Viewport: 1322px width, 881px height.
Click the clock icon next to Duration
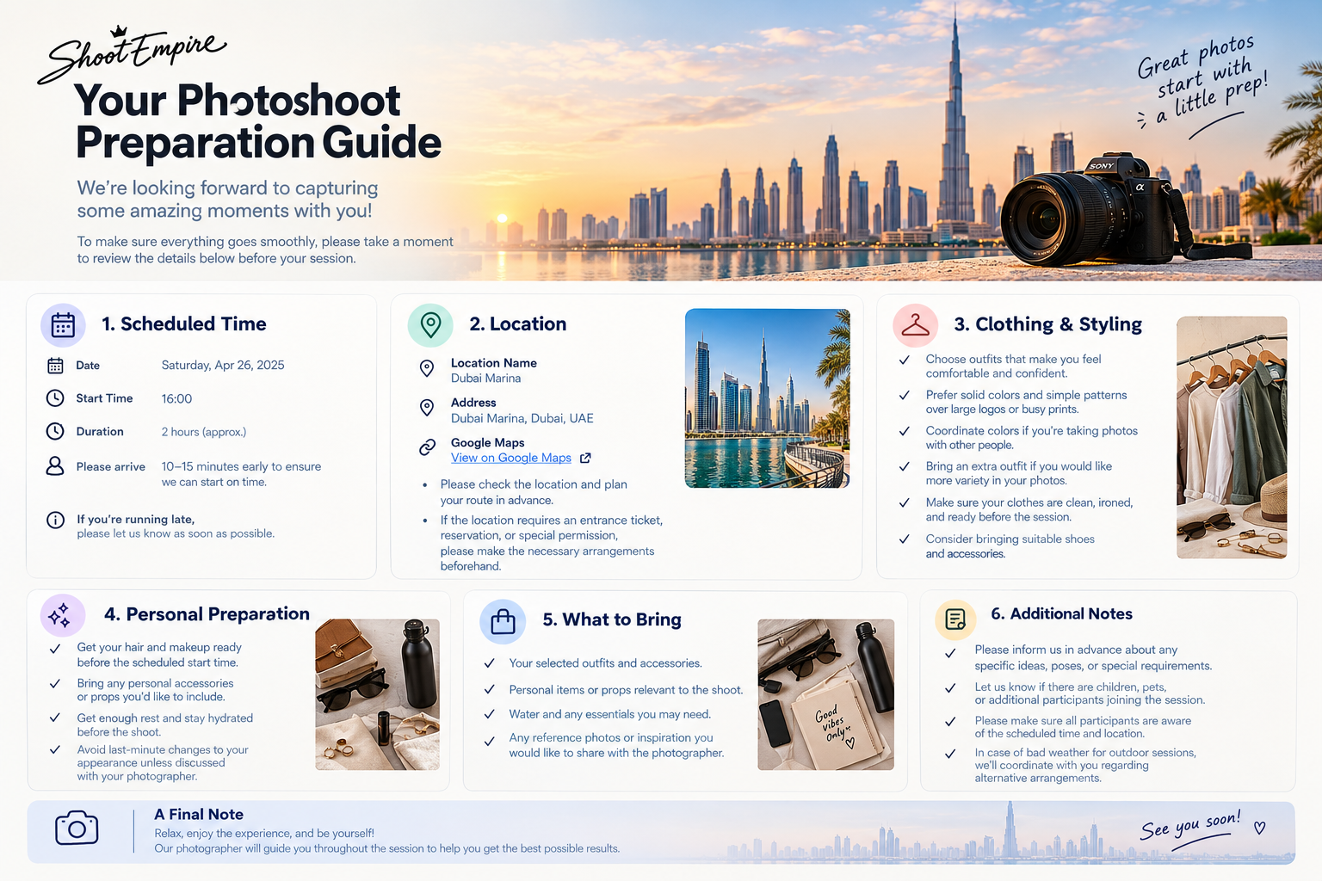click(55, 431)
